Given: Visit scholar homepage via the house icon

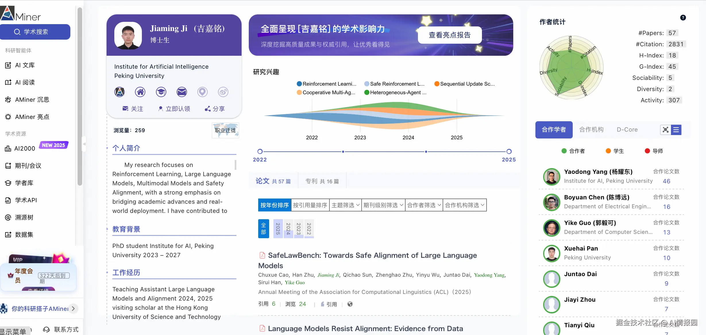Looking at the screenshot, I should point(140,92).
